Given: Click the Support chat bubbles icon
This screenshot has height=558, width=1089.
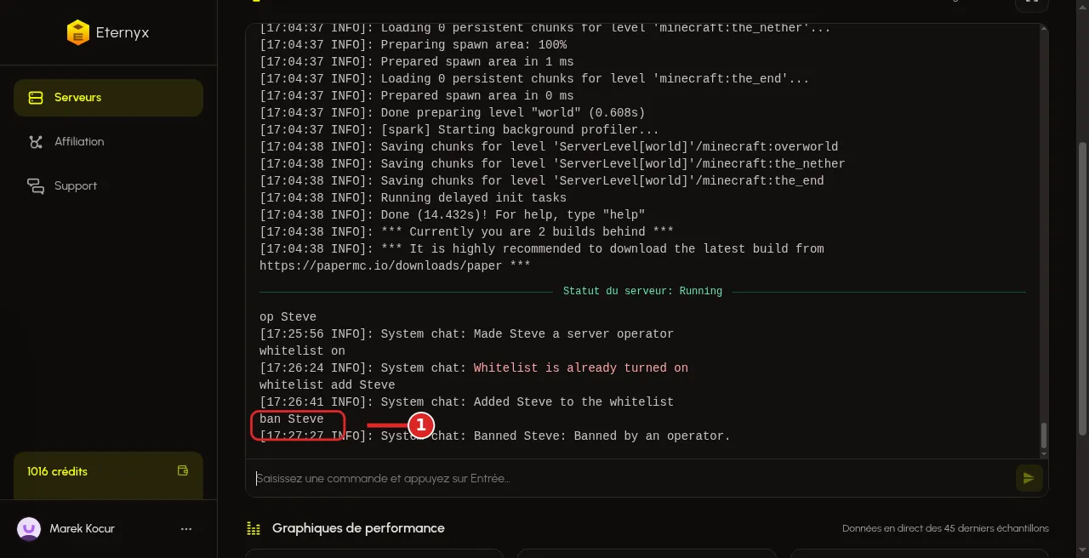Looking at the screenshot, I should pyautogui.click(x=36, y=186).
